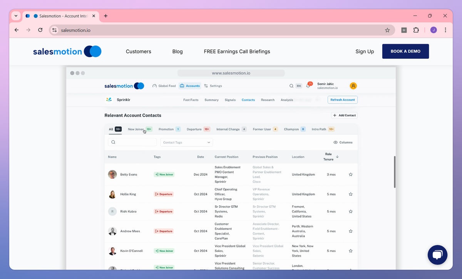The width and height of the screenshot is (462, 279).
Task: Select the Champion filter tab
Action: (x=295, y=129)
